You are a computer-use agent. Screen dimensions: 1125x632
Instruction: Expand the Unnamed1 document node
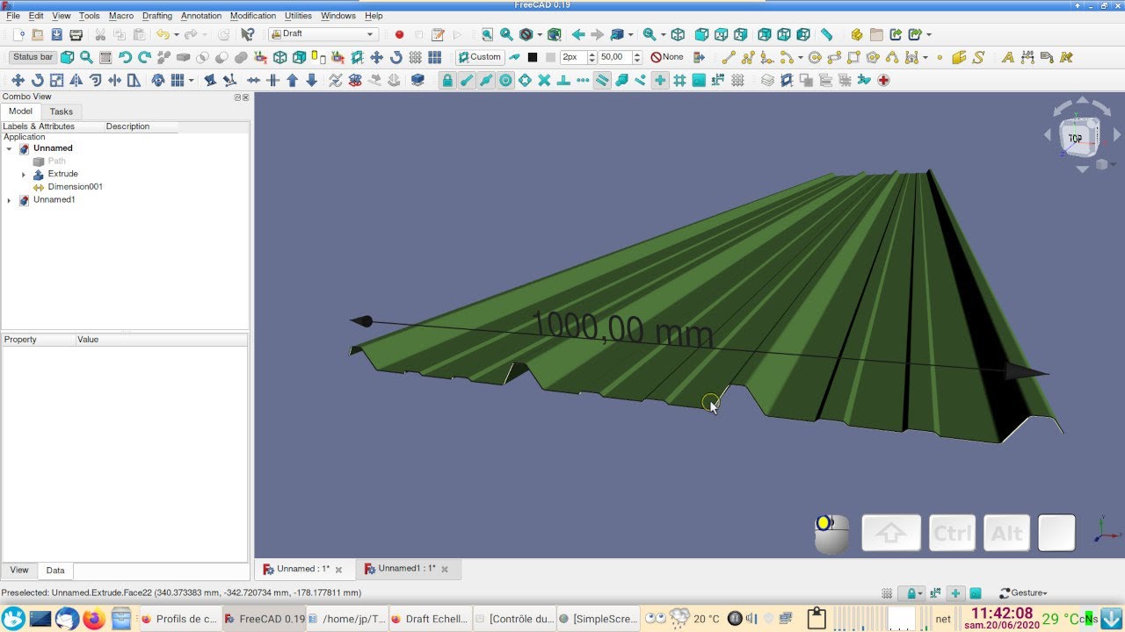tap(9, 200)
